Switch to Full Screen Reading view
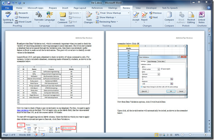 click(160, 135)
